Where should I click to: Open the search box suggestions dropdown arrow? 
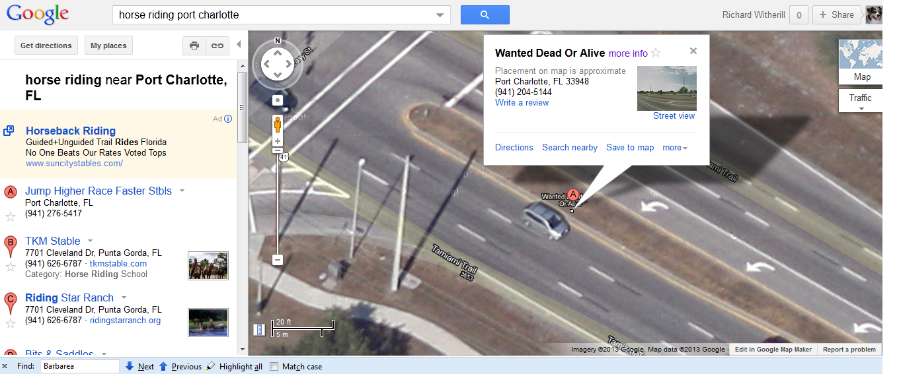tap(440, 15)
